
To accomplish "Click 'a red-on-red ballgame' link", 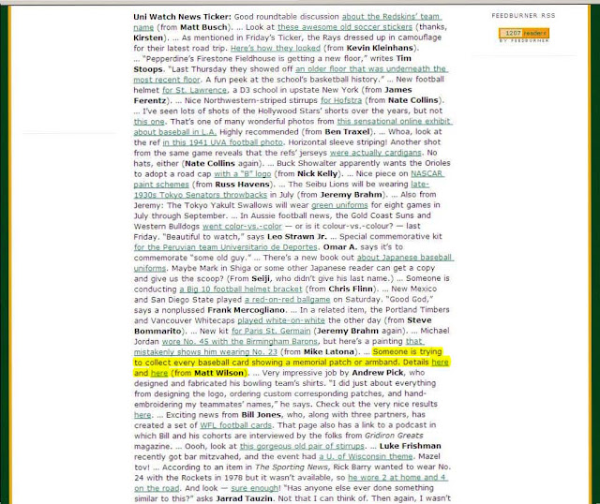I will click(288, 300).
